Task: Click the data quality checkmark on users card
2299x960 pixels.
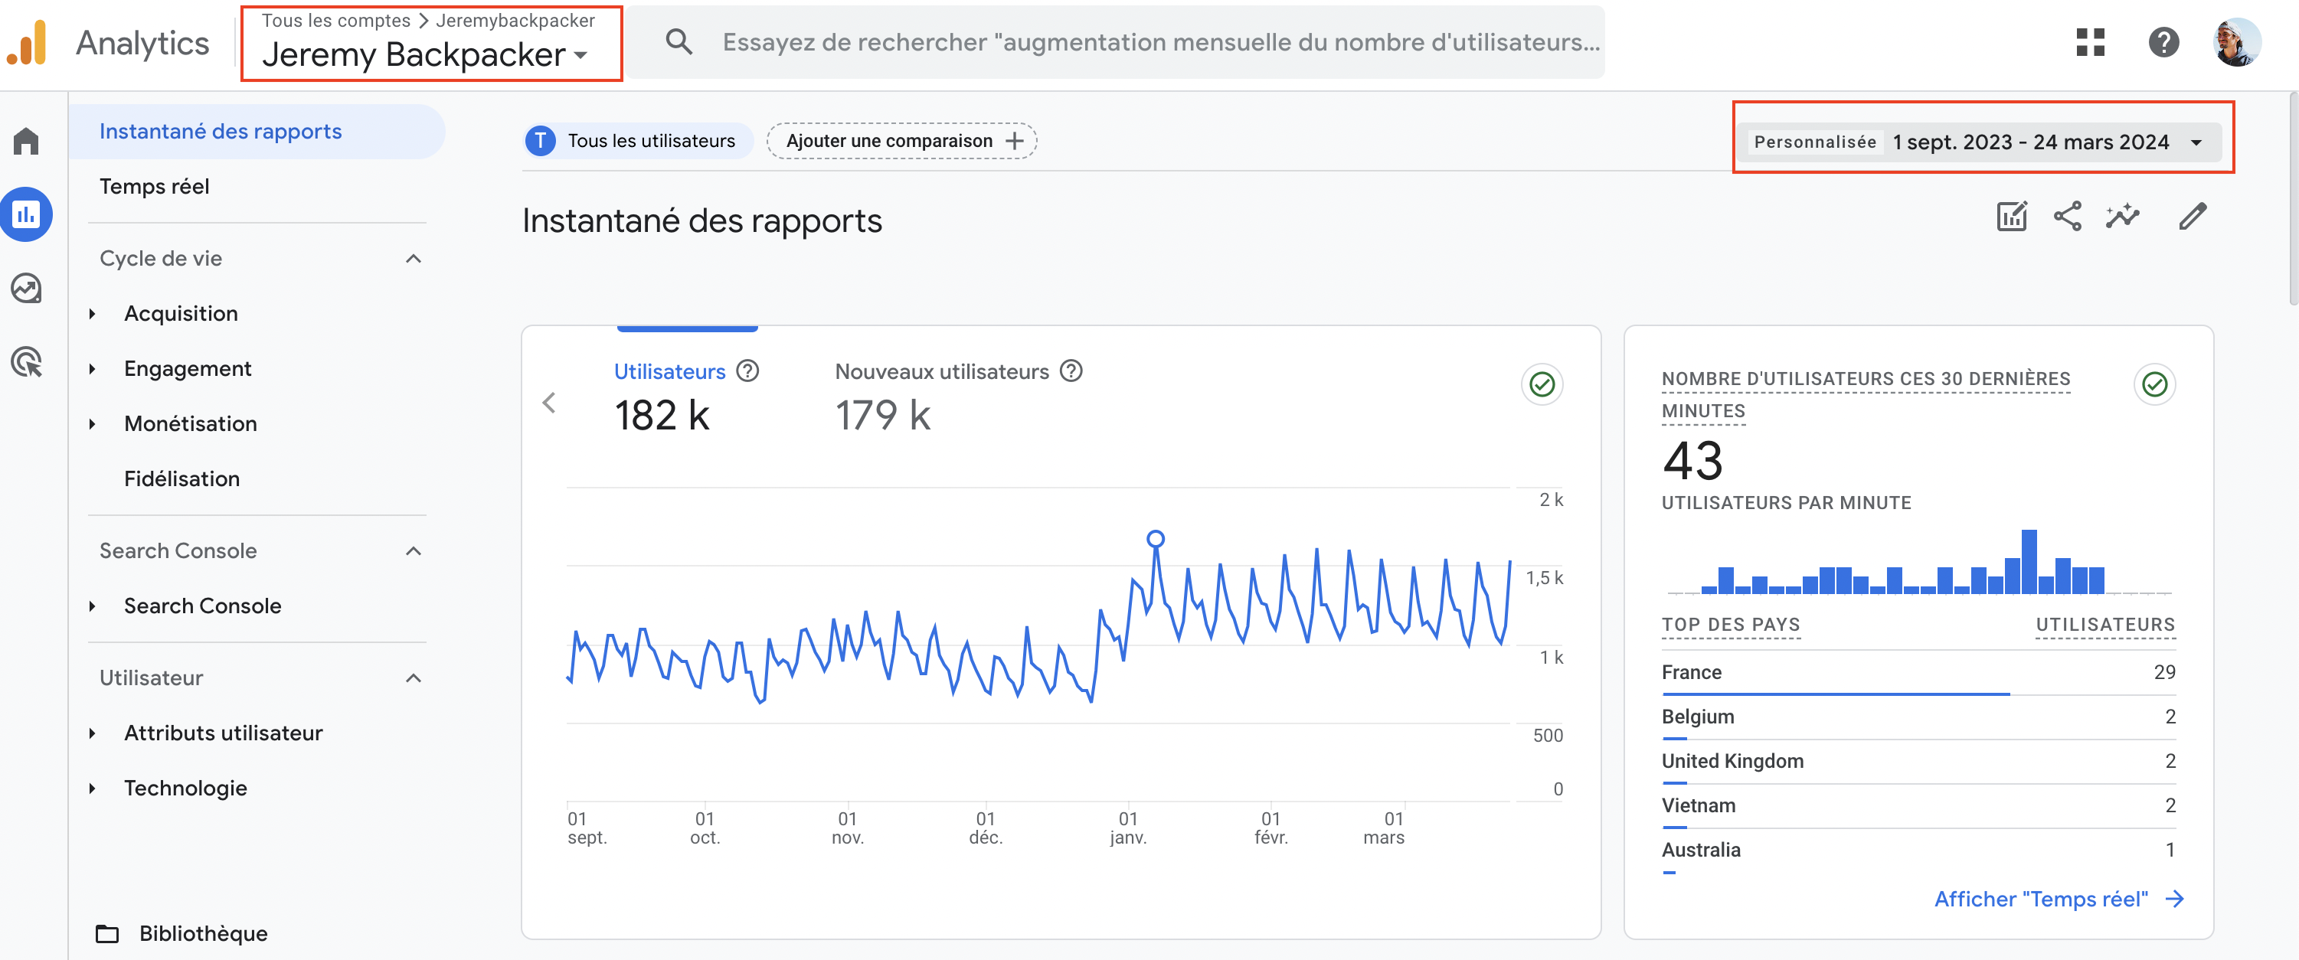Action: [x=1542, y=384]
